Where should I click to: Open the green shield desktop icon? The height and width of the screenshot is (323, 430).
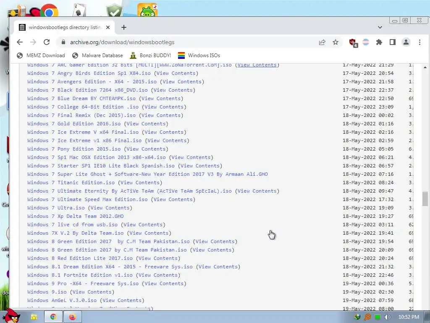click(114, 11)
